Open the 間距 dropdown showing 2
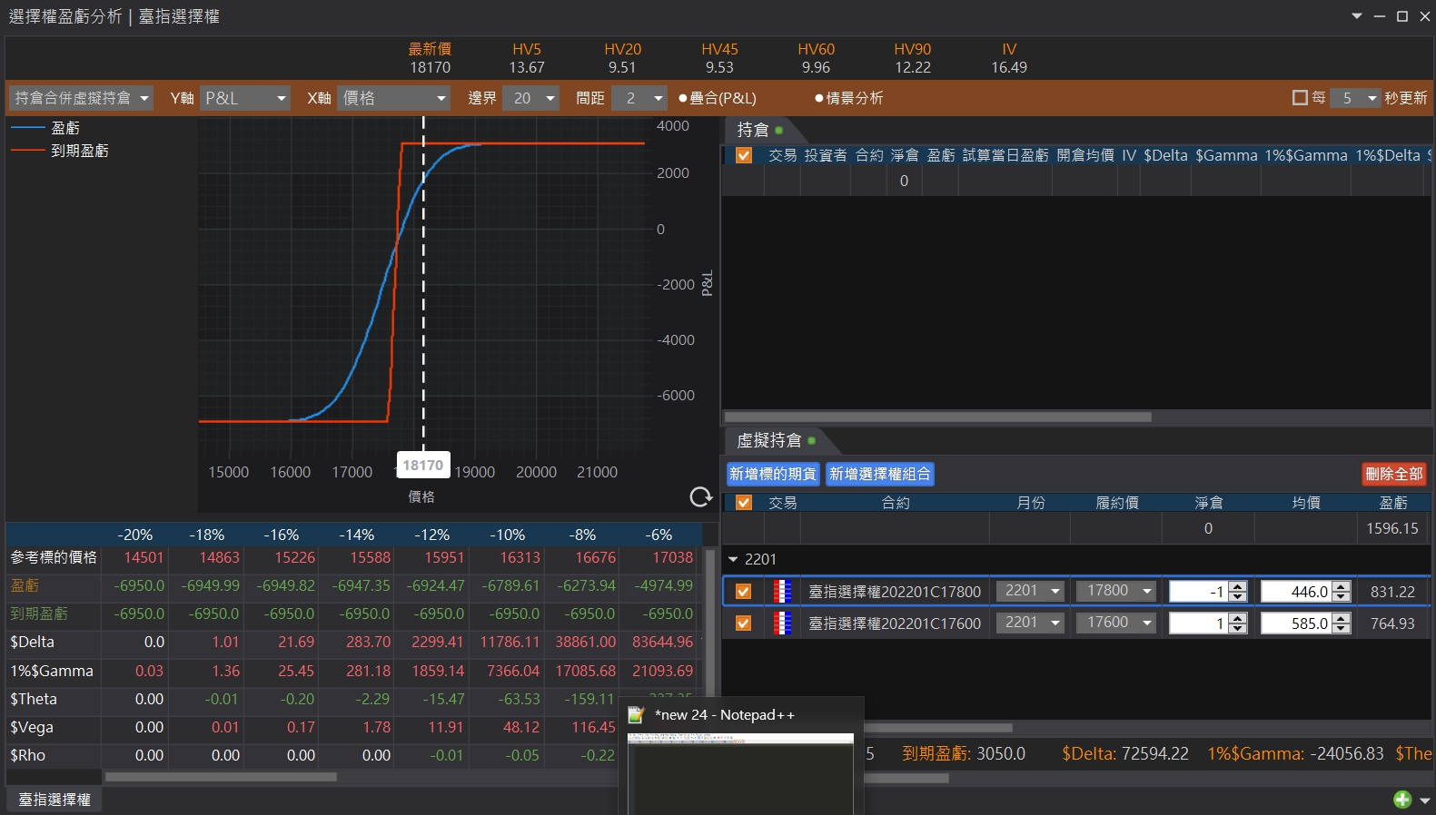Screen dimensions: 1436x815 640,98
